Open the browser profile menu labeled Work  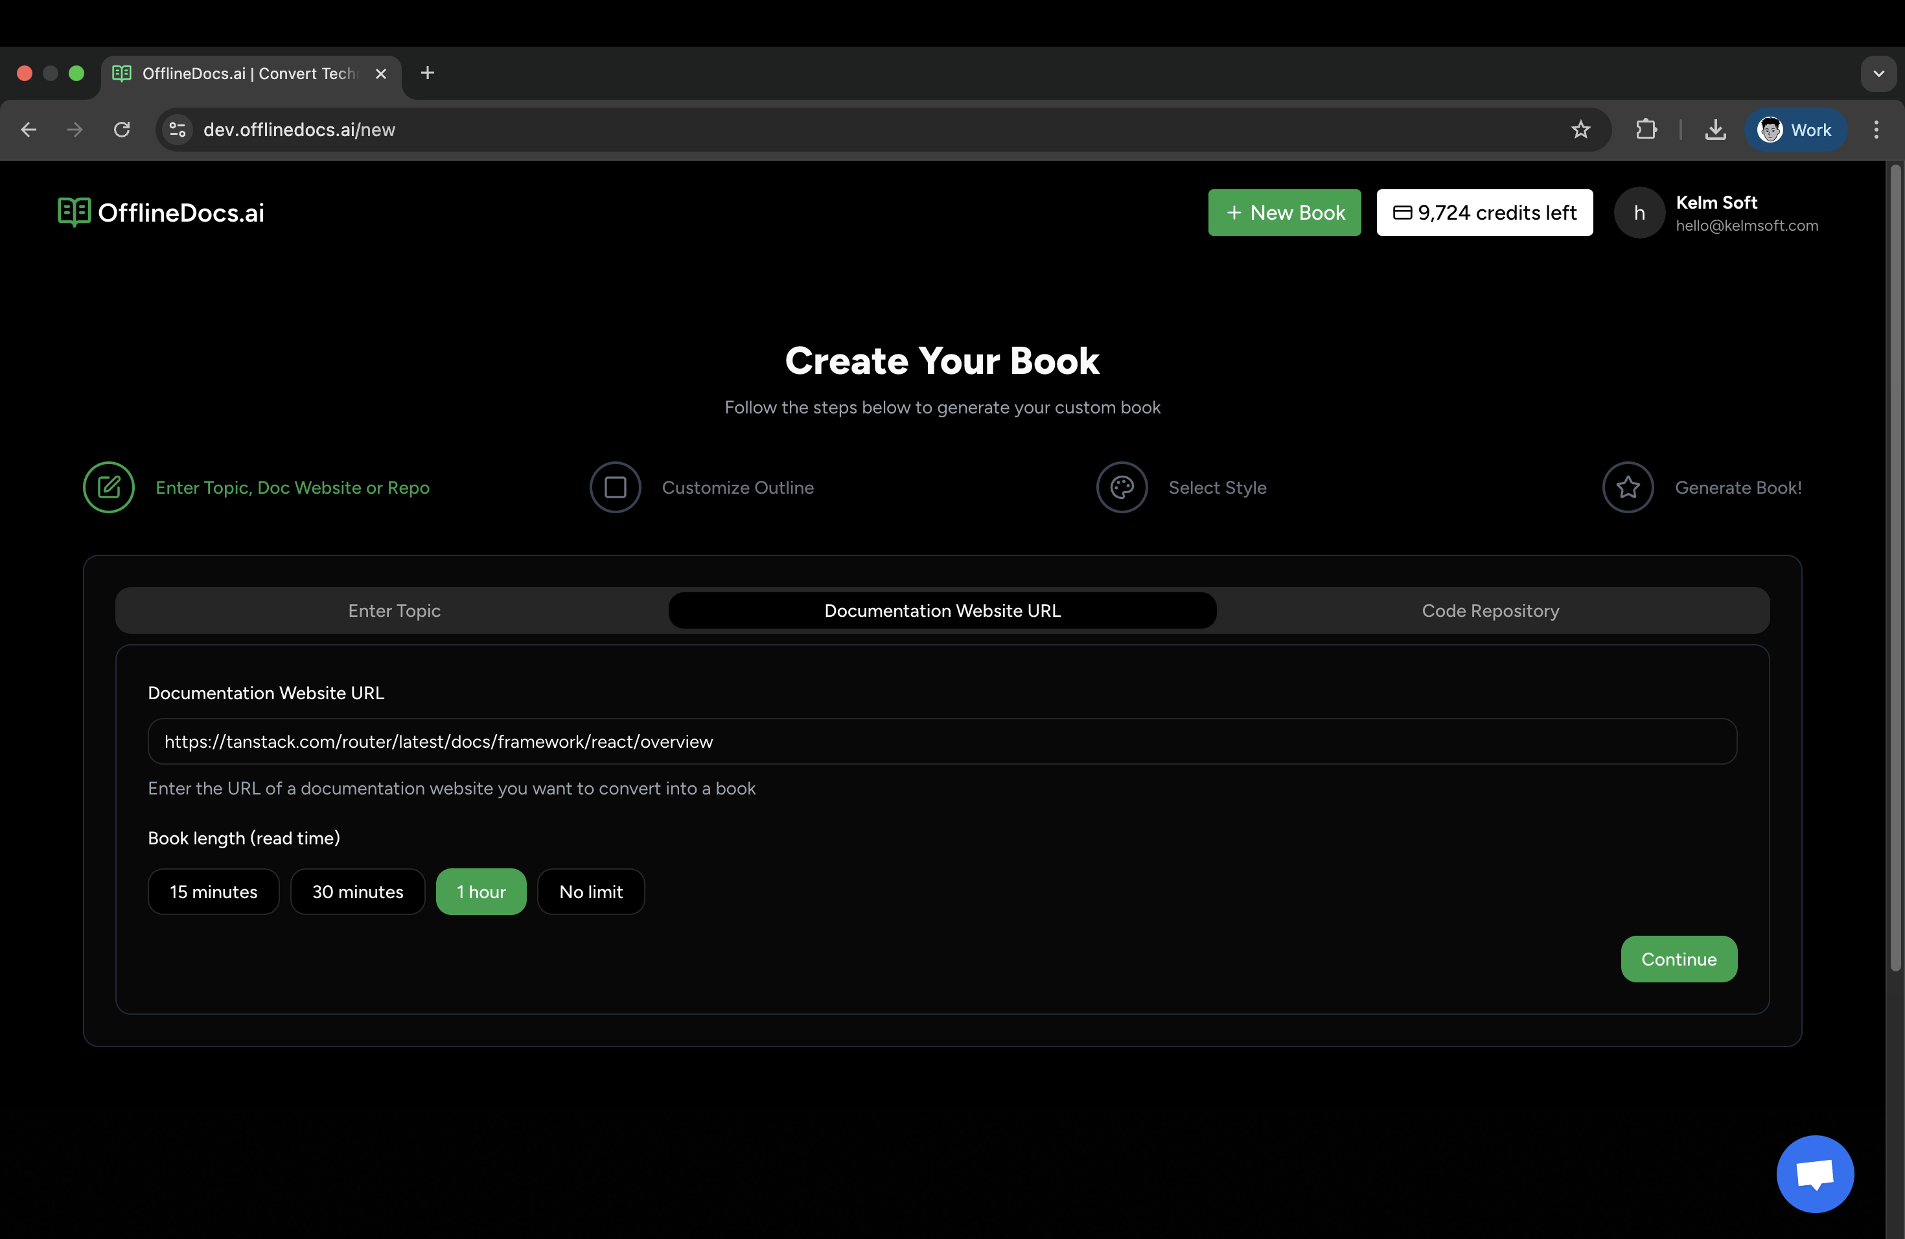(1795, 129)
